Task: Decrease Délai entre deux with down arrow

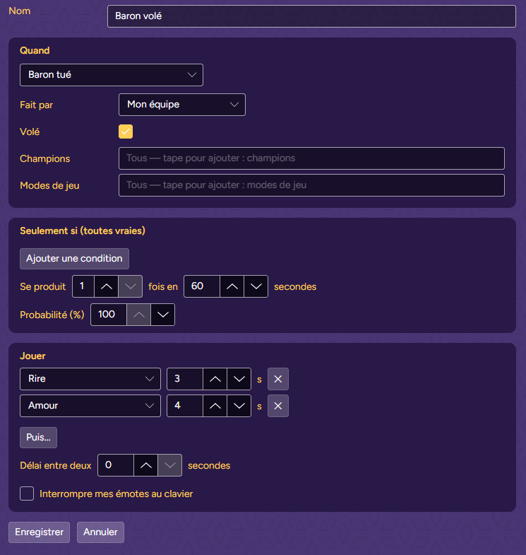Action: [x=169, y=465]
